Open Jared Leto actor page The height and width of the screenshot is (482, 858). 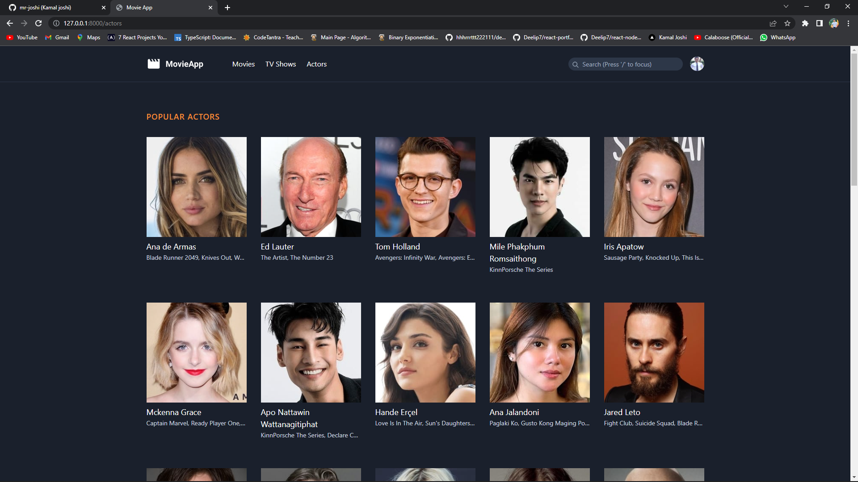pos(622,412)
